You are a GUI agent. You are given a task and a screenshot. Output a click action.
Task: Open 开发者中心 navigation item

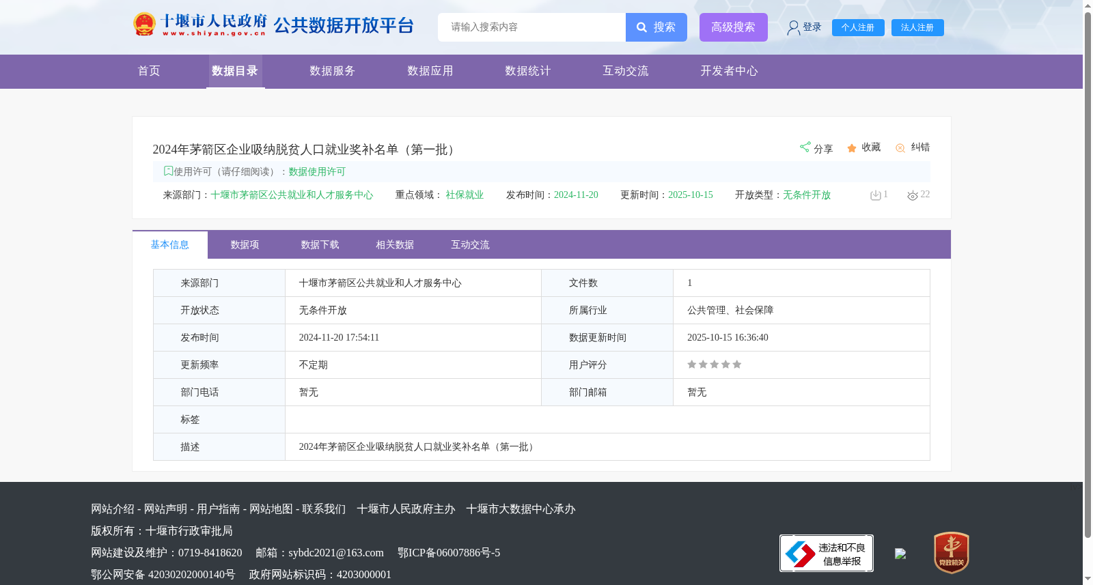[x=729, y=71]
